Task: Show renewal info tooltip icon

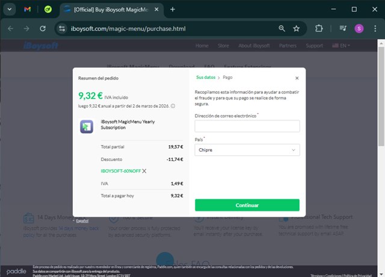Action: [x=173, y=106]
